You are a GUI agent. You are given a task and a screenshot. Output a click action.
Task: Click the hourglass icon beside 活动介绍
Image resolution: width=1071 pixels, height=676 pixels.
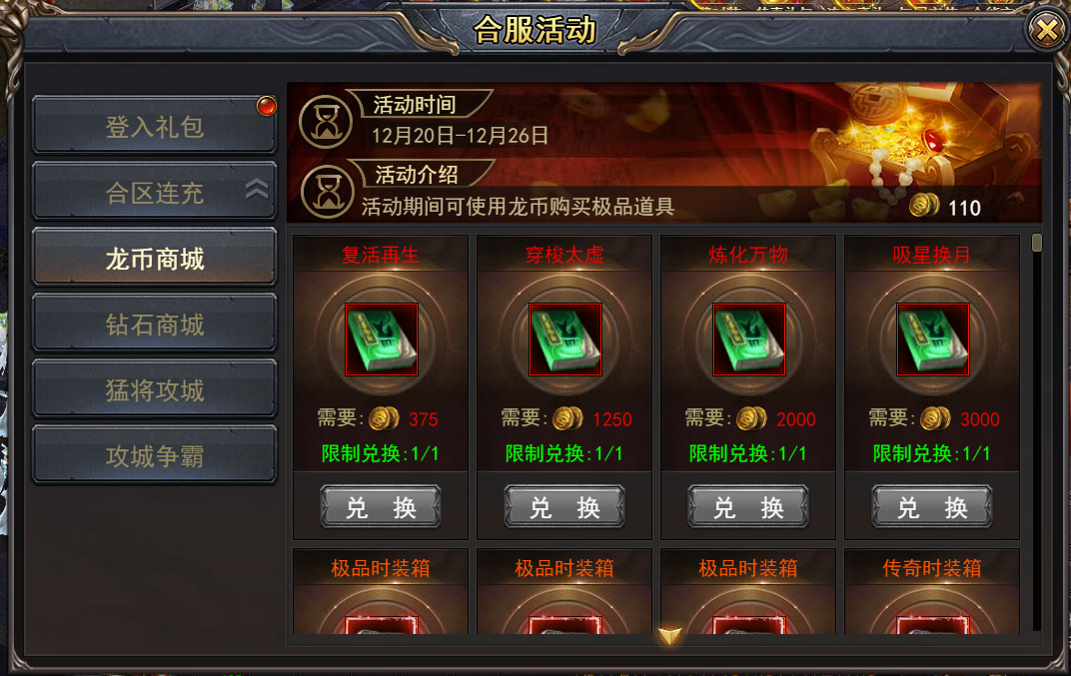point(327,192)
